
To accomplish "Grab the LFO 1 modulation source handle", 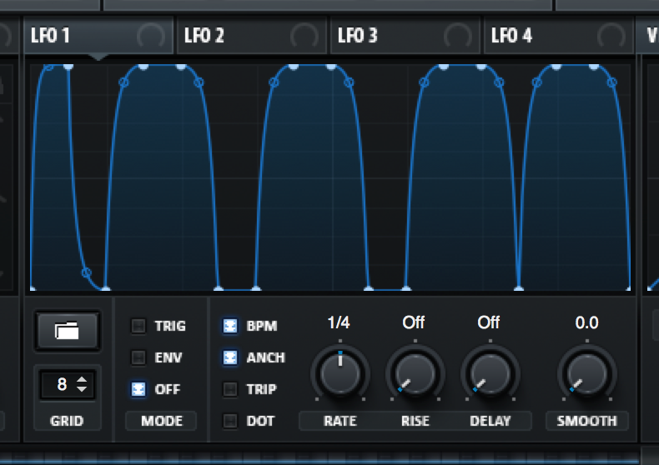I will pos(150,36).
